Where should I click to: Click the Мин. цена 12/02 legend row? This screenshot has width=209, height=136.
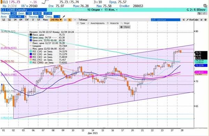coord(47,49)
